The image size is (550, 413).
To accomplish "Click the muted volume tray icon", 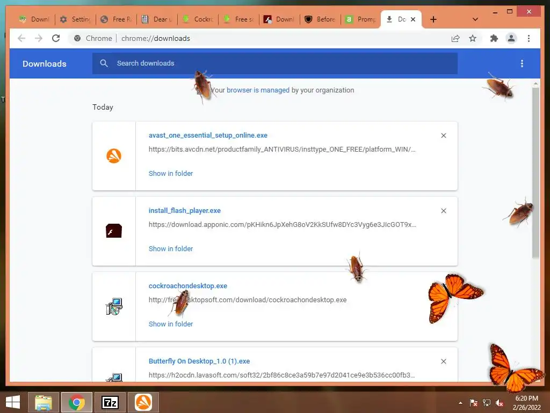I will [500, 403].
